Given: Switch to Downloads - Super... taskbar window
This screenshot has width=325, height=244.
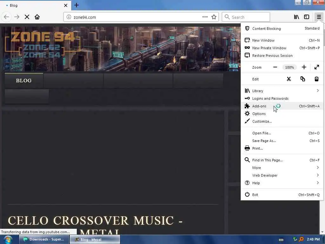Looking at the screenshot, I should click(44, 240).
